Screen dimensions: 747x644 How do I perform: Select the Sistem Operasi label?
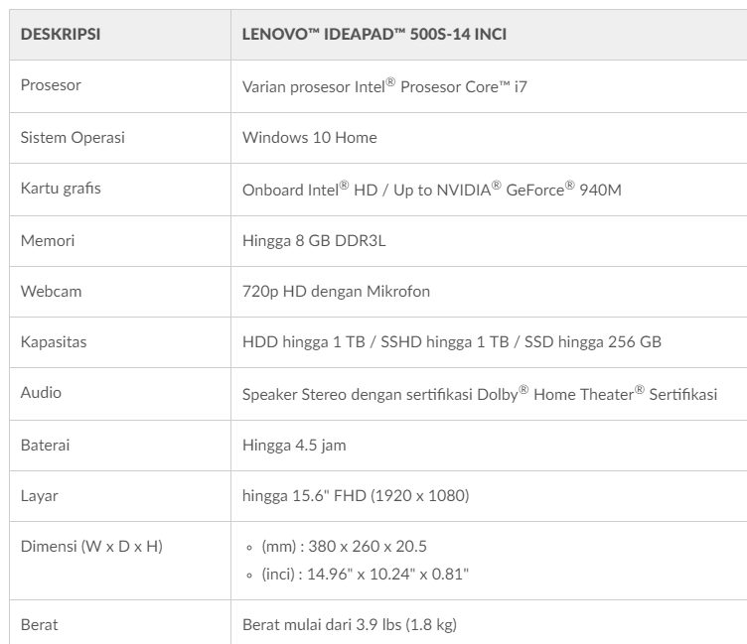coord(73,137)
